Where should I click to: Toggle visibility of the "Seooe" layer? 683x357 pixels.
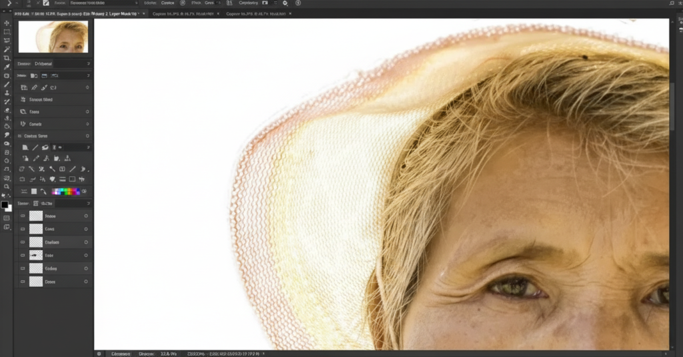(x=23, y=216)
